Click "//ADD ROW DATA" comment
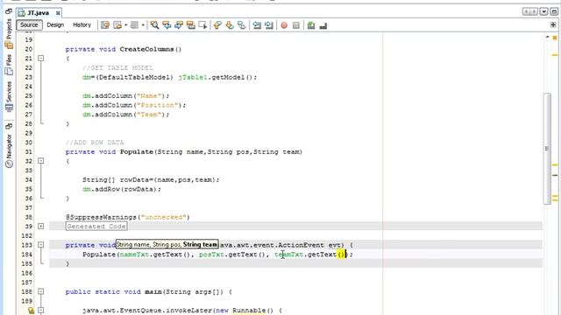The image size is (561, 315). (x=95, y=143)
